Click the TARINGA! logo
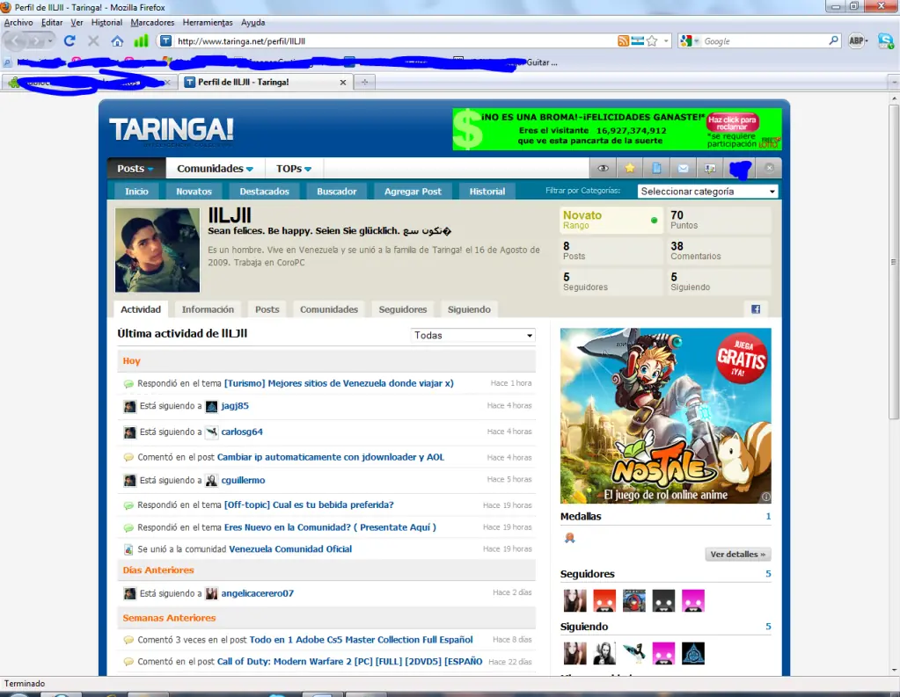The height and width of the screenshot is (697, 900). coord(171,130)
